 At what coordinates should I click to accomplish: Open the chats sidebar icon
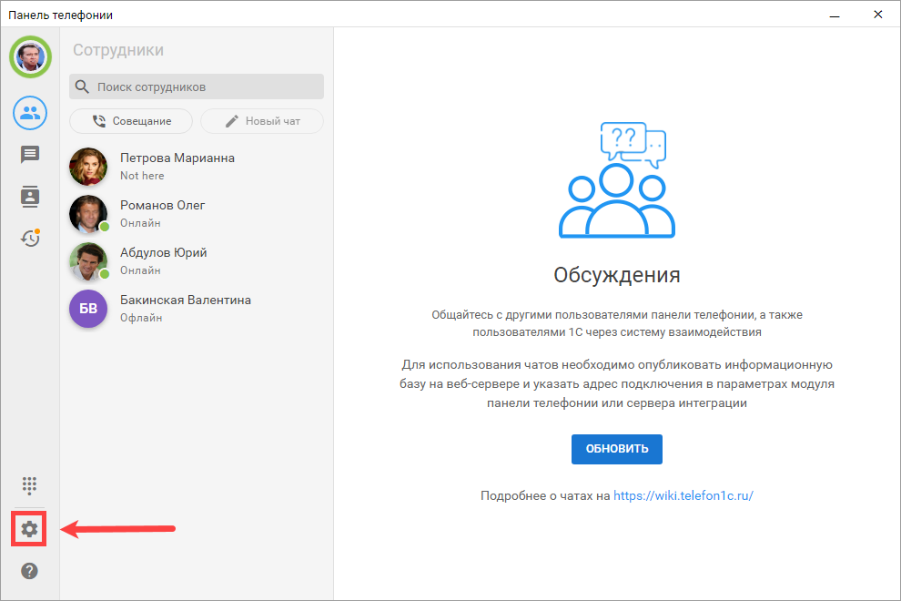30,155
